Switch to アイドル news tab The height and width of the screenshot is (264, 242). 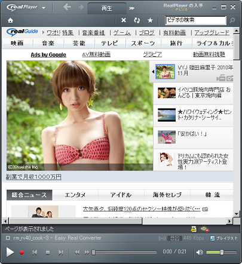[x=121, y=195]
